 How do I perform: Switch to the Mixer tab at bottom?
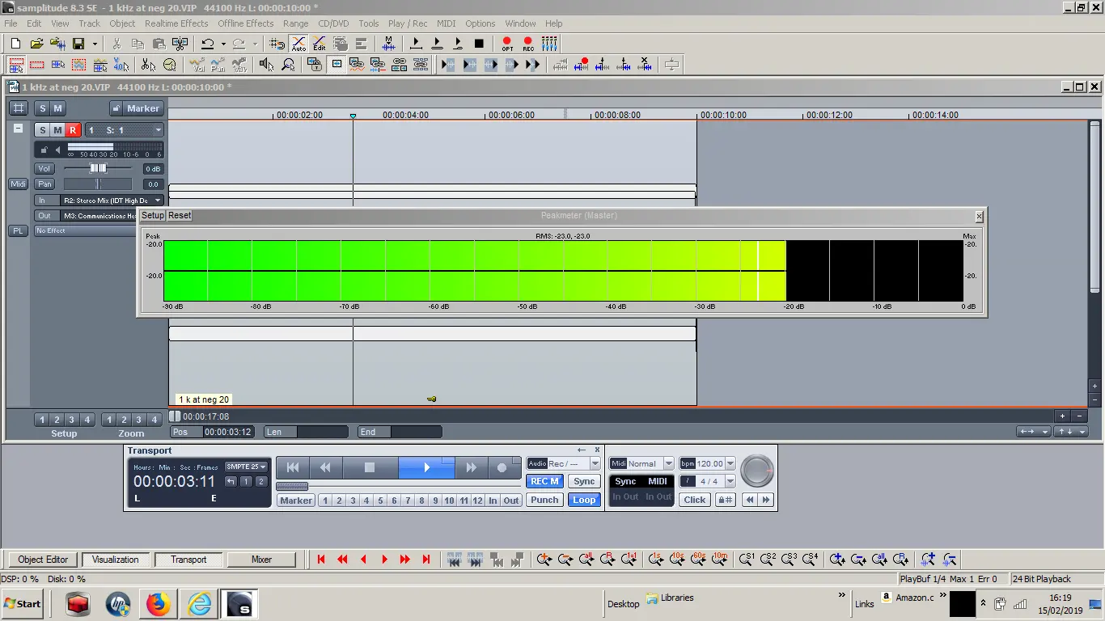pos(261,560)
